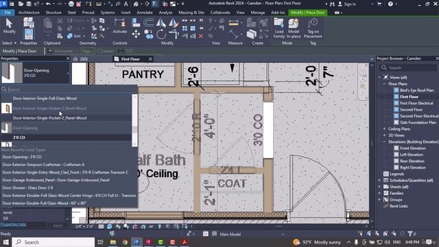This screenshot has width=439, height=247.
Task: Select the Move tool
Action: tap(136, 34)
